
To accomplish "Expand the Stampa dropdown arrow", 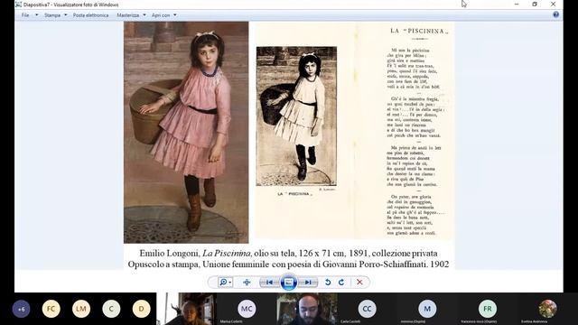I will pos(66,15).
